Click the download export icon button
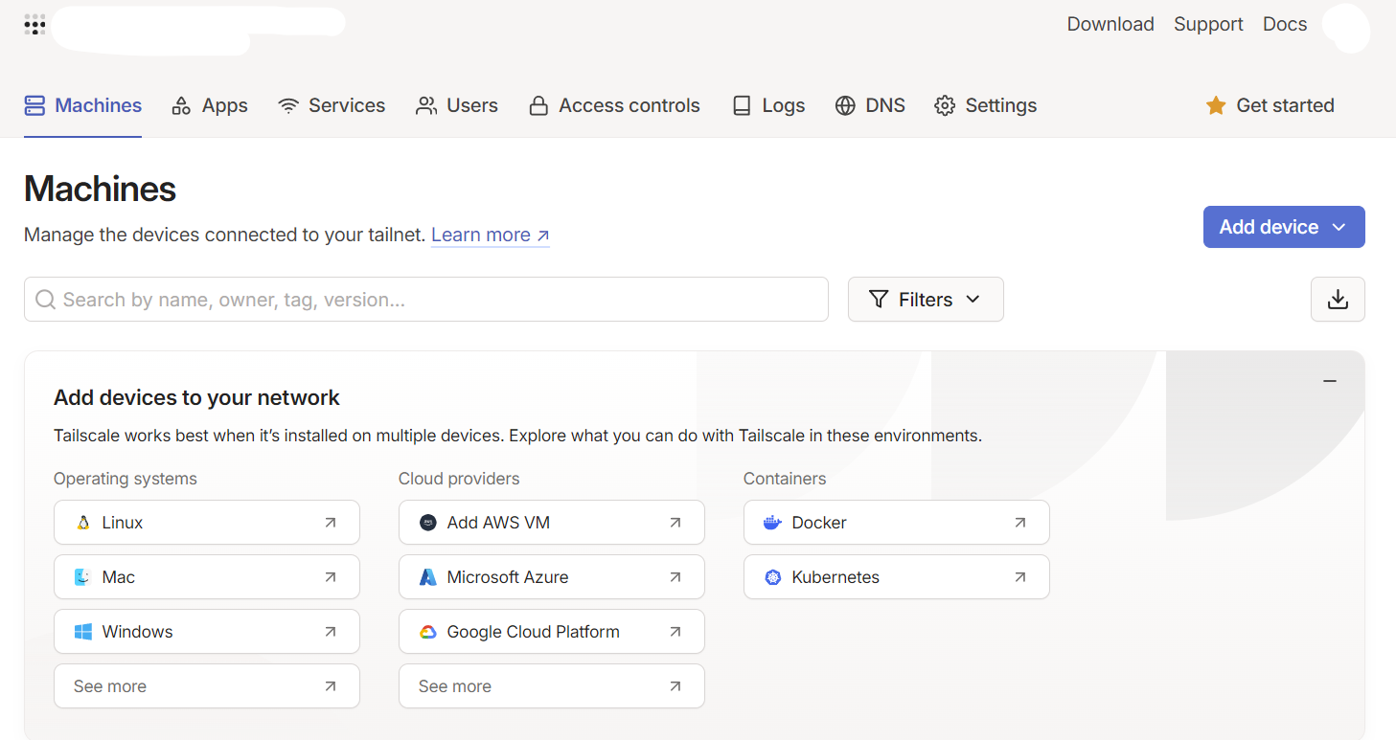The image size is (1396, 740). pyautogui.click(x=1338, y=300)
